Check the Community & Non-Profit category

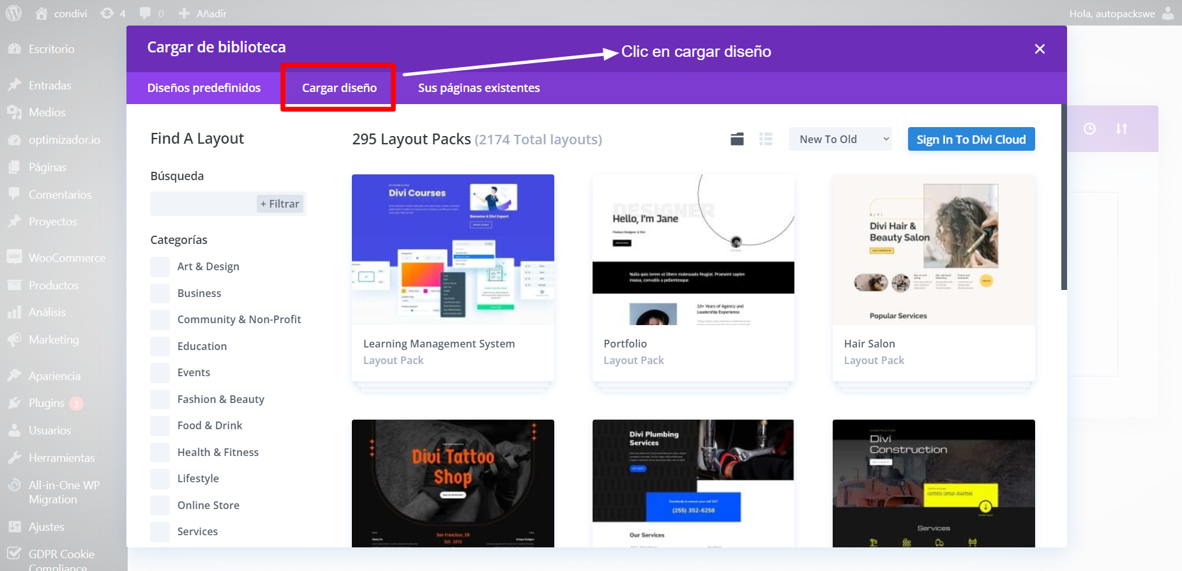click(160, 320)
